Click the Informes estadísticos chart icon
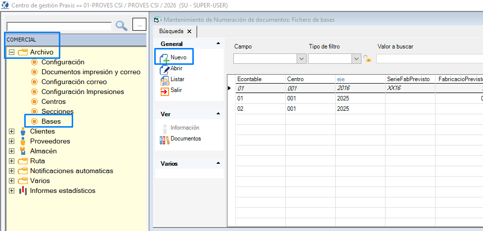Viewport: 483px width, 231px height. coord(22,190)
